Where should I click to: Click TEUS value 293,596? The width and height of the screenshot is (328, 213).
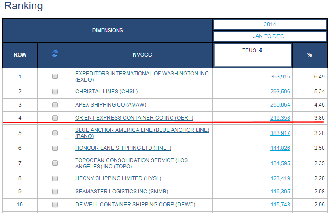point(280,92)
